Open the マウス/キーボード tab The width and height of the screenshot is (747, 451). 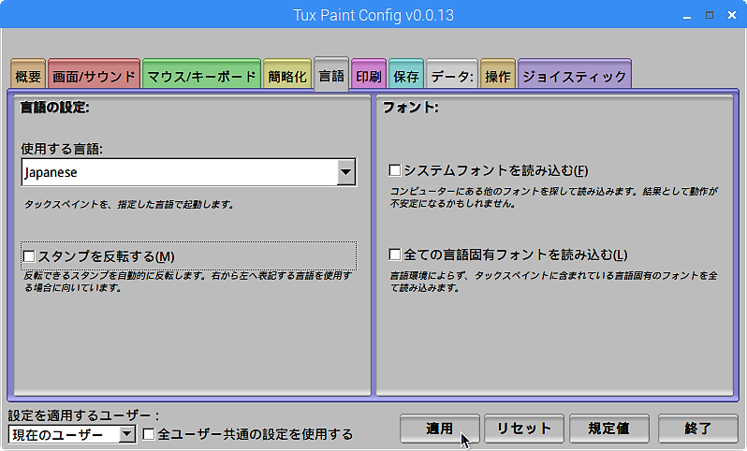(201, 74)
